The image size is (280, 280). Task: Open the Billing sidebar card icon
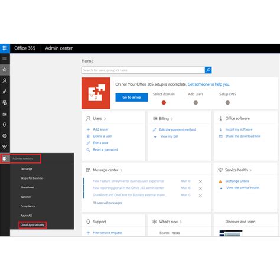pyautogui.click(x=5, y=114)
